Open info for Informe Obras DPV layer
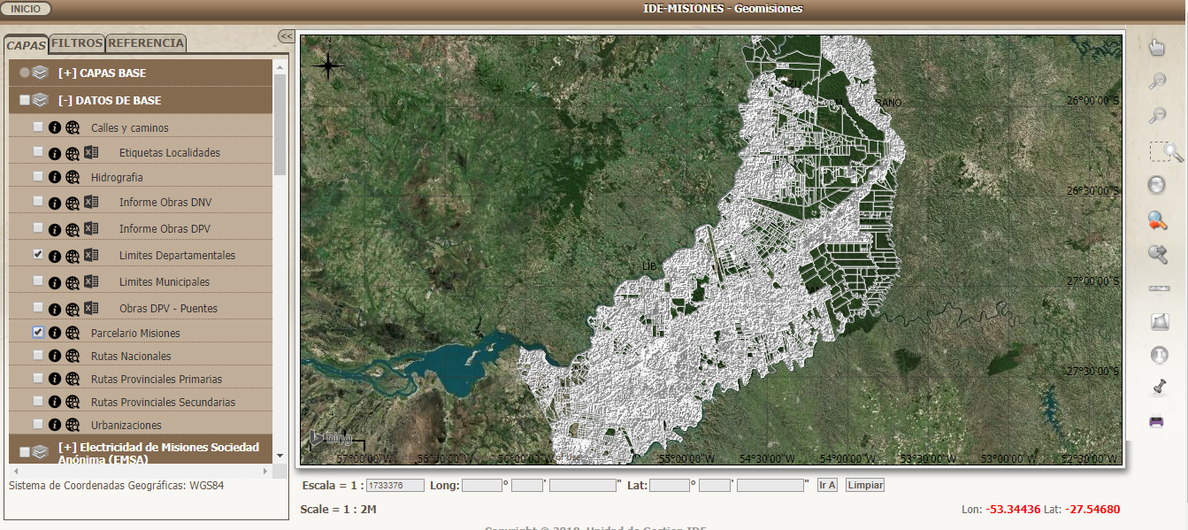The image size is (1188, 530). [x=54, y=228]
